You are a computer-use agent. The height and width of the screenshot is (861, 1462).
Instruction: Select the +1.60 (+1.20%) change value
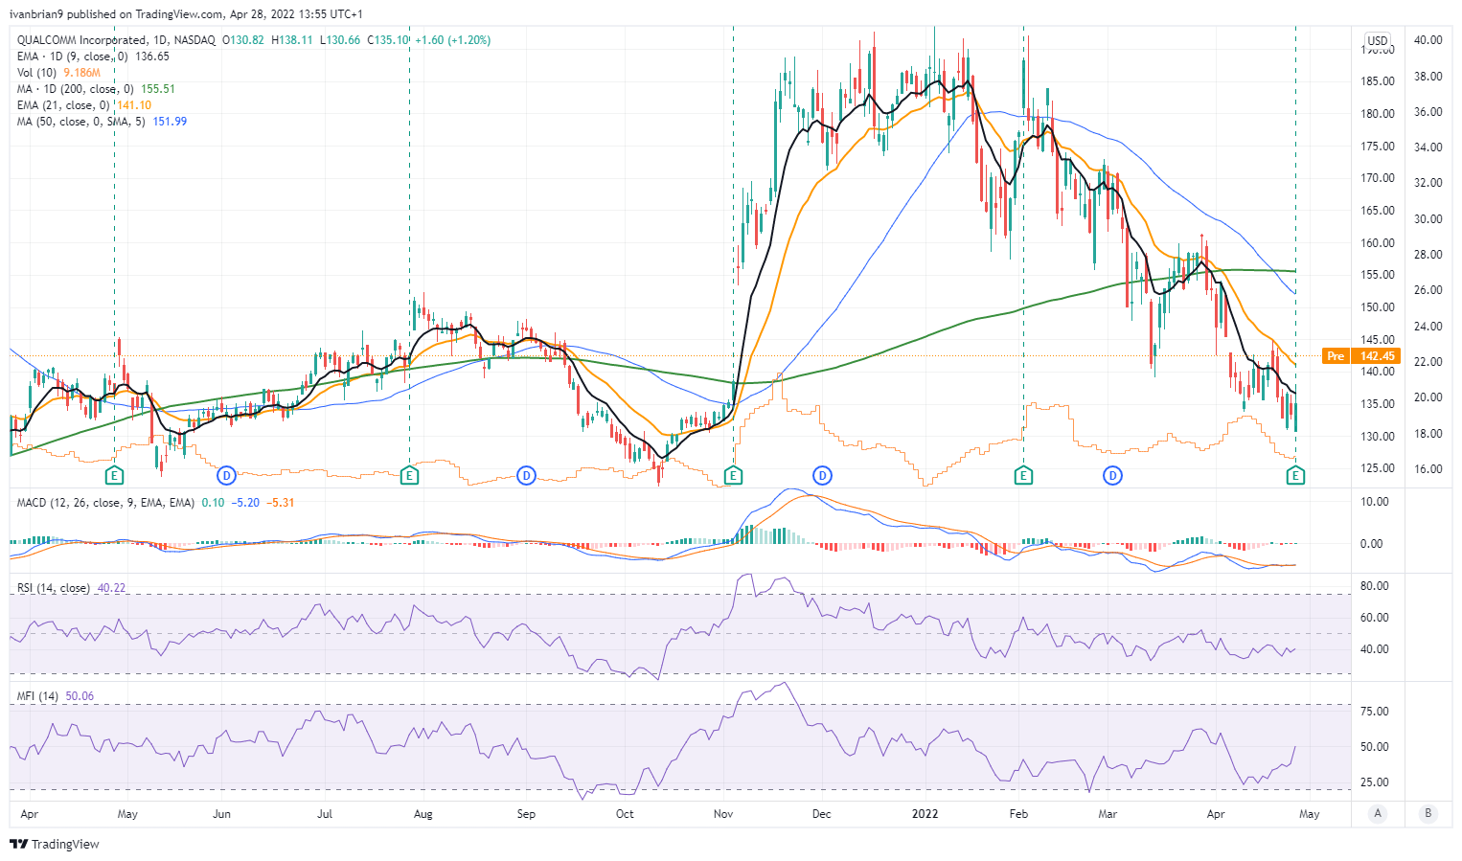pyautogui.click(x=453, y=40)
